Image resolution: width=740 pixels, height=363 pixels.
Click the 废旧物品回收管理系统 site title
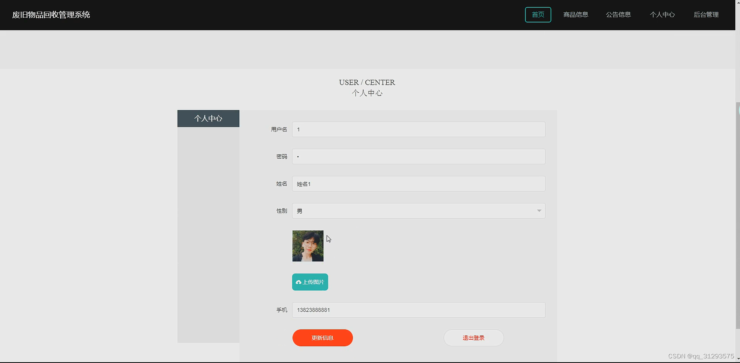point(51,15)
